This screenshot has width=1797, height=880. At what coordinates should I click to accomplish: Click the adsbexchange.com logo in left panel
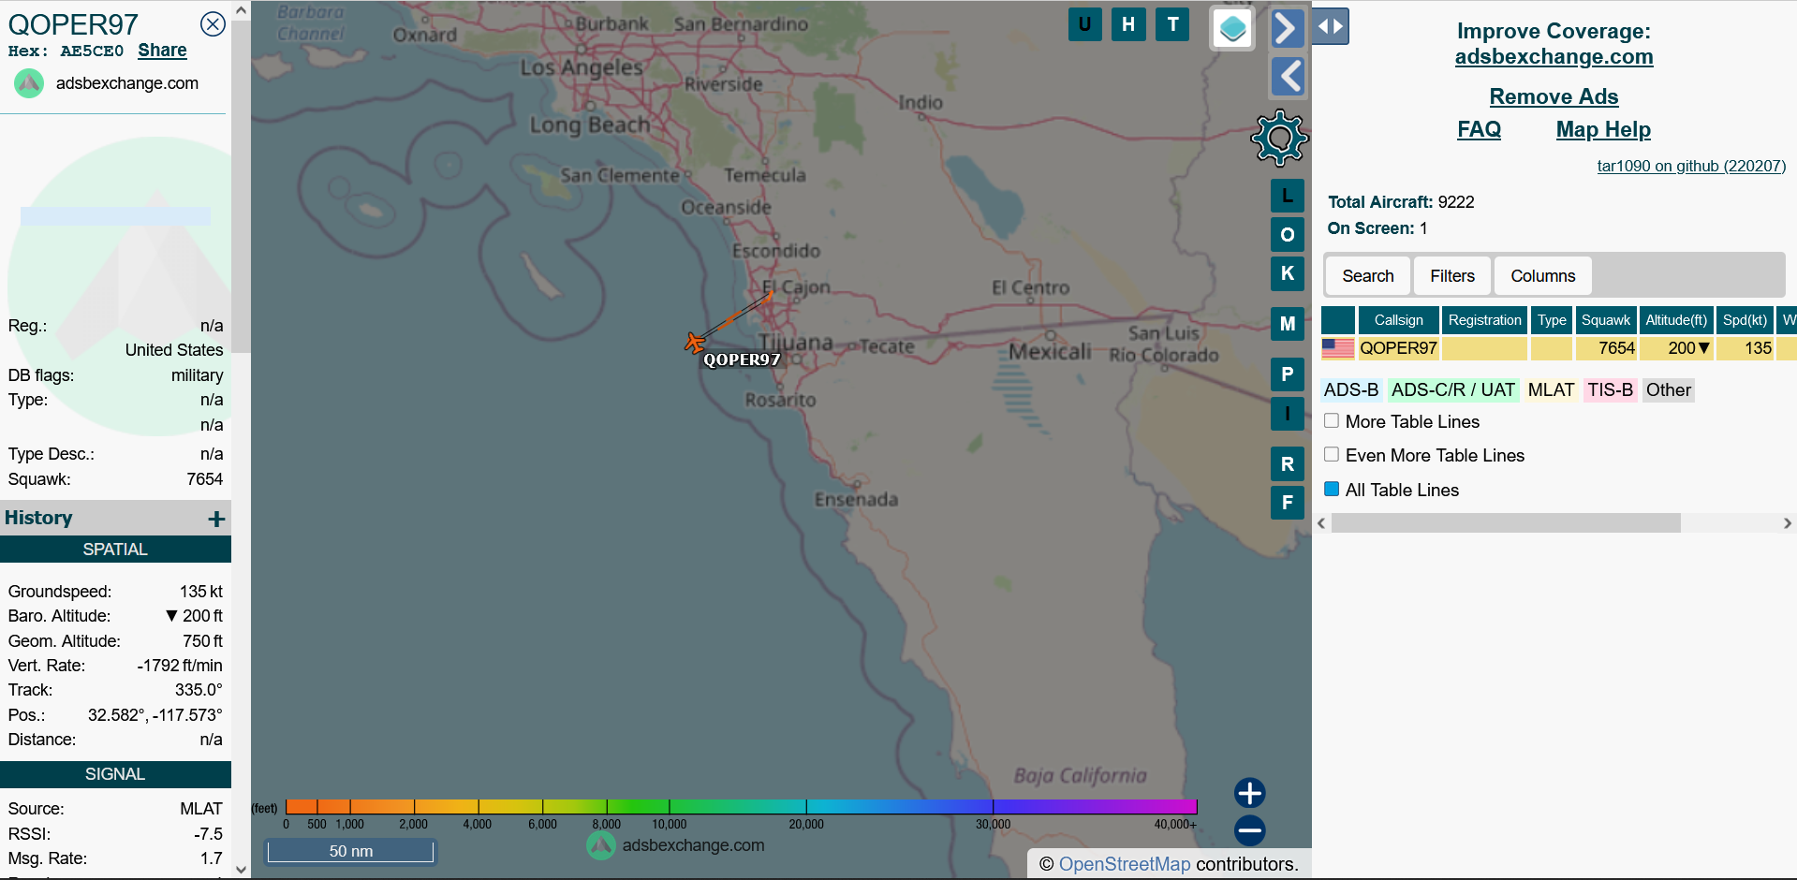pos(29,83)
